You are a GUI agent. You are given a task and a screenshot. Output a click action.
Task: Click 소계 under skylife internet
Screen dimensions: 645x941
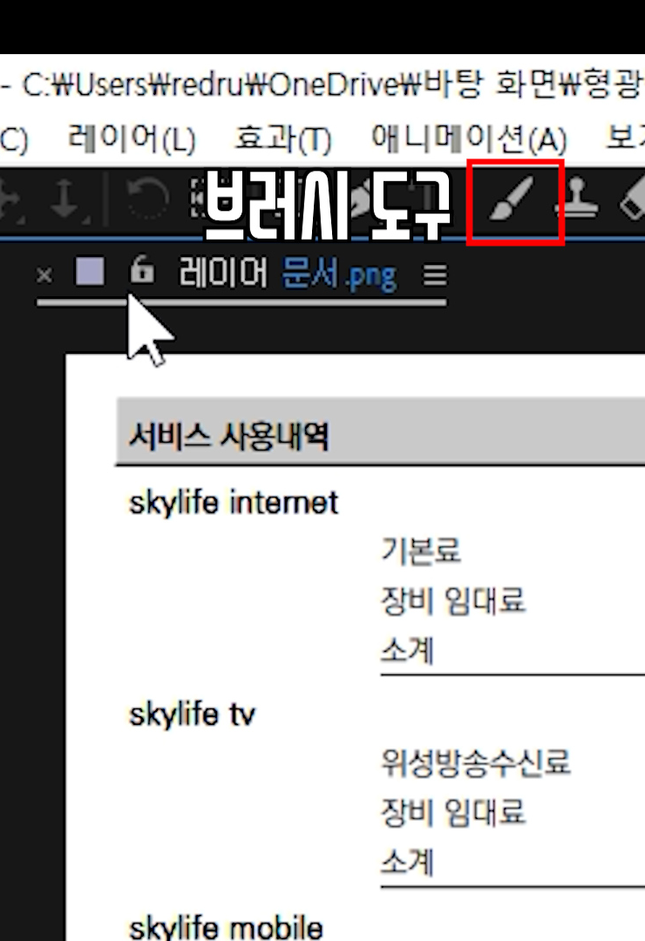pos(407,651)
